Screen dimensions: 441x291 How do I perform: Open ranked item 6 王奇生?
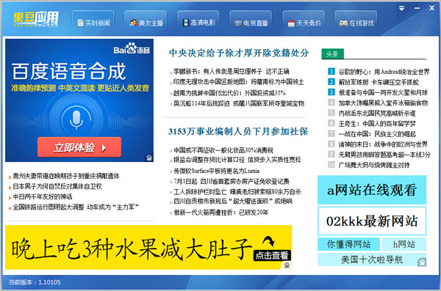(377, 124)
